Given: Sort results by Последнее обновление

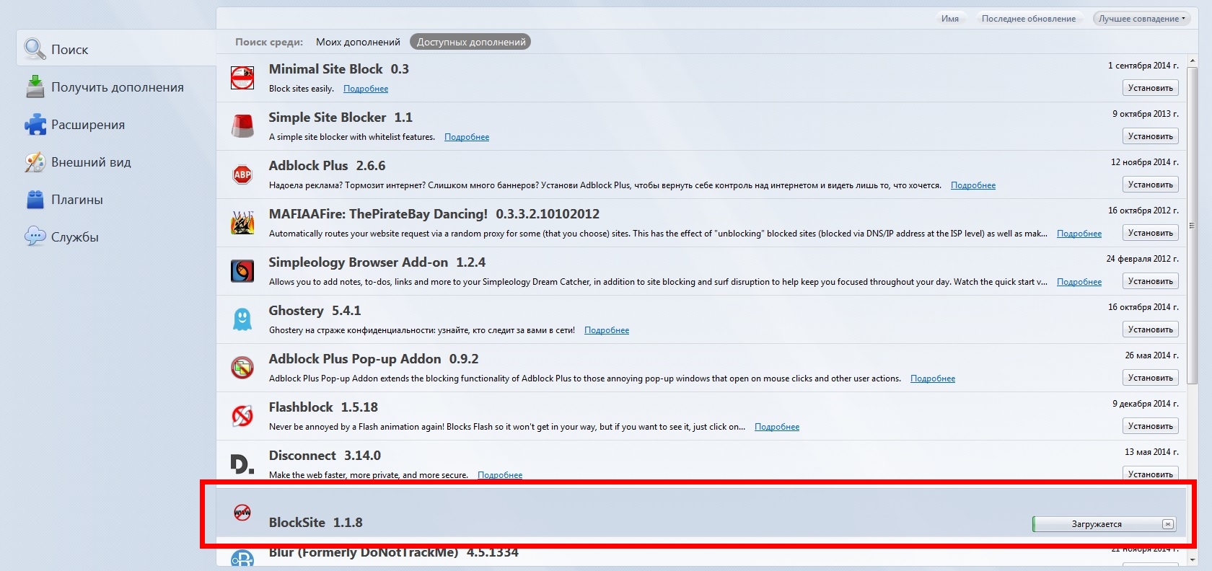Looking at the screenshot, I should pos(1029,19).
